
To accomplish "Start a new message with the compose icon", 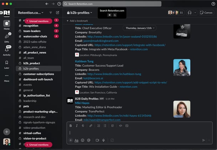I will [x=58, y=13].
